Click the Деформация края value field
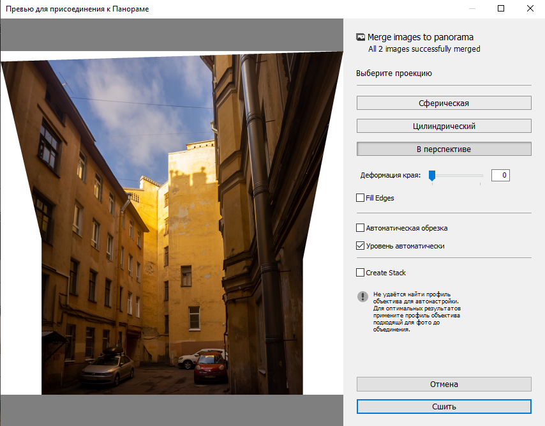Image resolution: width=545 pixels, height=426 pixels. point(500,175)
